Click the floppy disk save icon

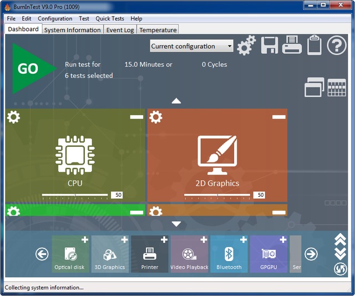270,45
